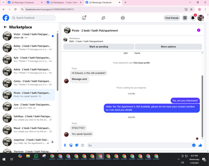Open the conversation information purple icon

(199, 30)
